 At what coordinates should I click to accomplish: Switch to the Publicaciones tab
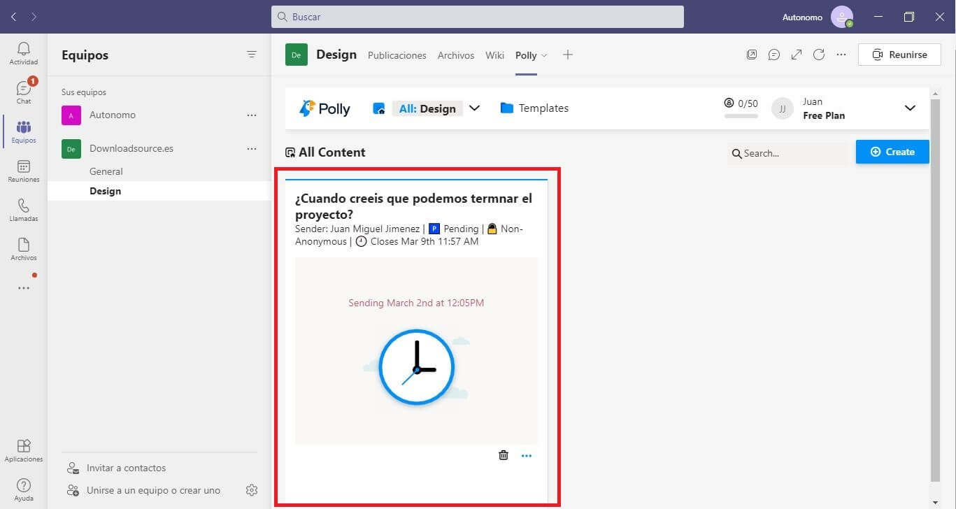(397, 55)
